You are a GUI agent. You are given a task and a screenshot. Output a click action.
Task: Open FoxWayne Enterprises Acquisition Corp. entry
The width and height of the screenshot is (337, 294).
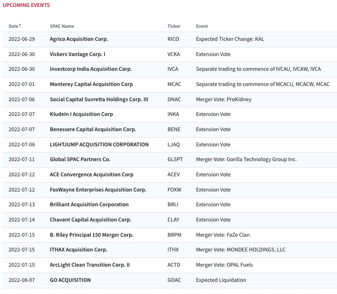click(x=98, y=190)
